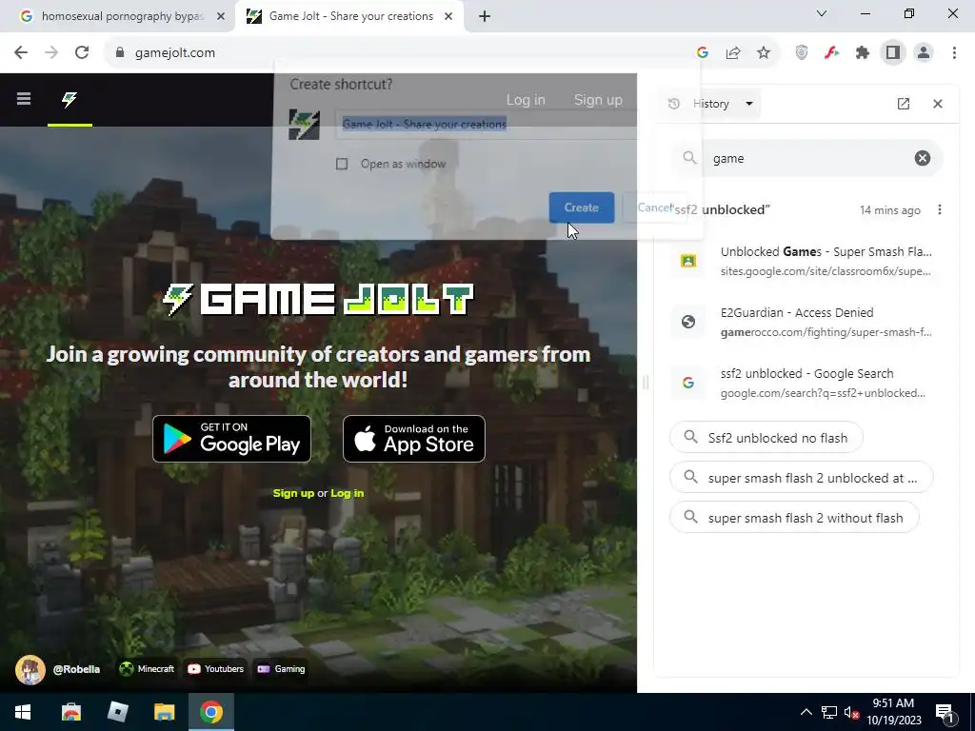Open the tab search chevron
The image size is (975, 731).
(x=822, y=13)
